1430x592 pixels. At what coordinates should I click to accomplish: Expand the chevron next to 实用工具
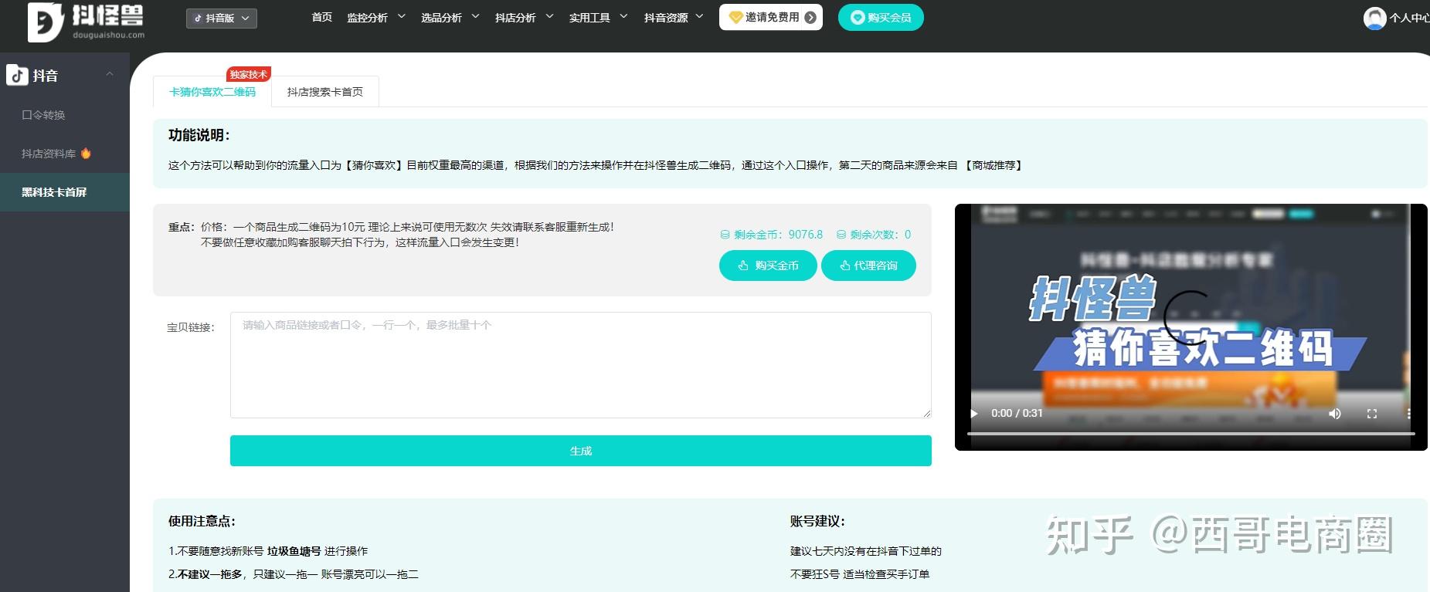[x=623, y=16]
